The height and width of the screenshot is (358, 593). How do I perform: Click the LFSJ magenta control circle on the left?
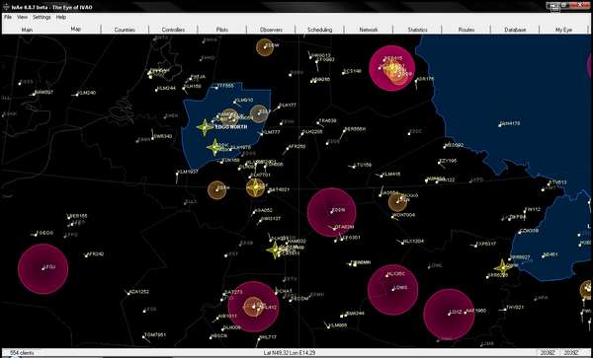[43, 268]
